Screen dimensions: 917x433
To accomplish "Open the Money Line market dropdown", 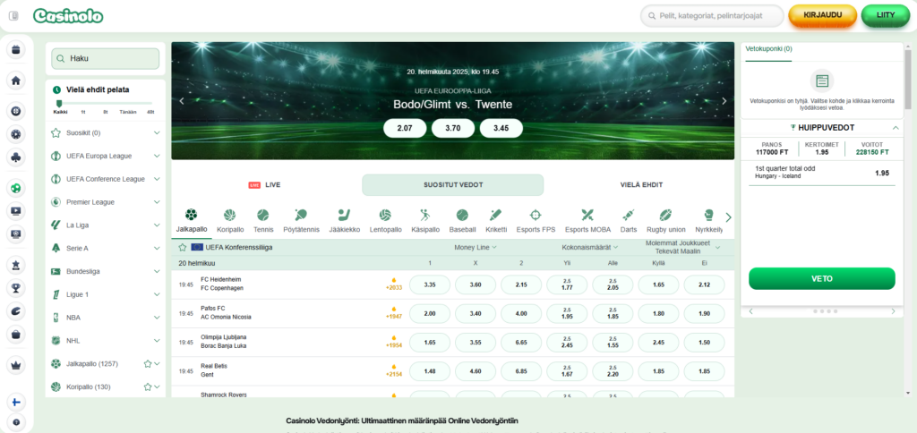I will click(476, 247).
